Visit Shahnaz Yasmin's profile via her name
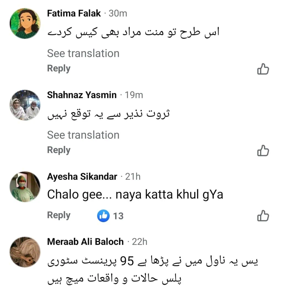 click(x=82, y=95)
